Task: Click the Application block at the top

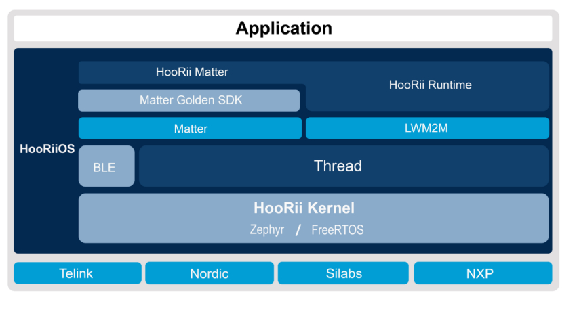Action: [283, 28]
